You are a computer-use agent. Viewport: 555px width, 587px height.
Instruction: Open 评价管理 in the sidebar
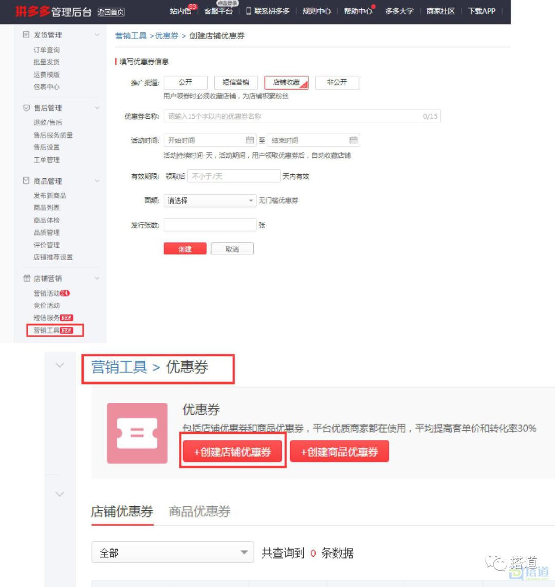tap(46, 245)
